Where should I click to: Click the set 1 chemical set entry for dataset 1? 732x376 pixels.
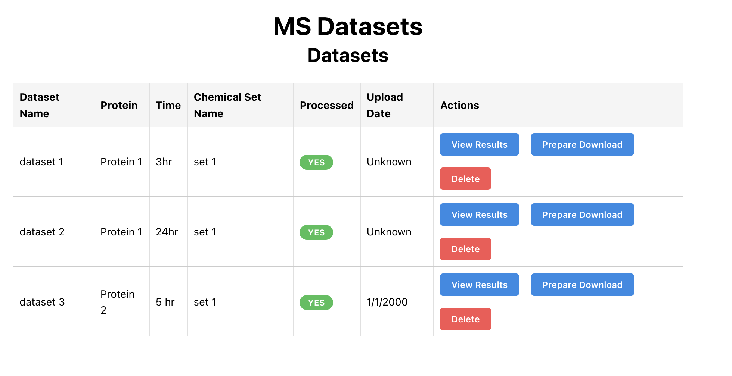pos(205,162)
